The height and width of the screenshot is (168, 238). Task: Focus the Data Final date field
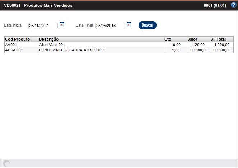pyautogui.click(x=110, y=26)
